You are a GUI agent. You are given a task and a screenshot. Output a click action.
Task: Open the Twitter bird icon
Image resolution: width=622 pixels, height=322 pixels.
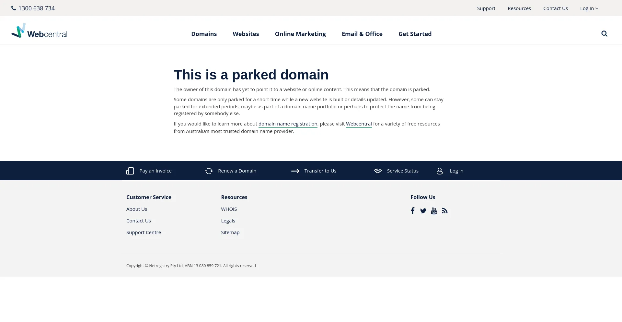tap(423, 211)
